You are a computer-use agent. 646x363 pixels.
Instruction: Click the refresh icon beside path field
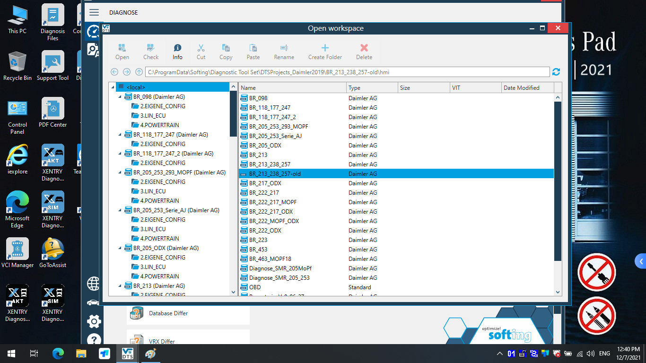click(x=556, y=72)
